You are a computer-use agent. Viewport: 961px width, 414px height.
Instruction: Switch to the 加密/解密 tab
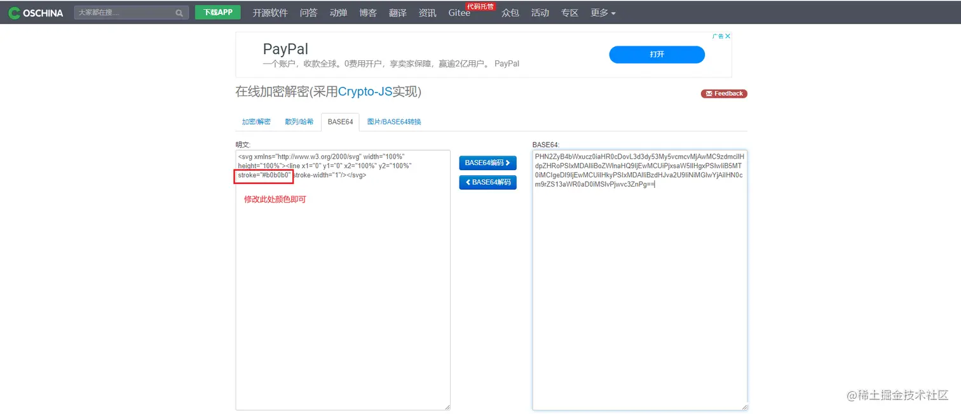point(256,122)
